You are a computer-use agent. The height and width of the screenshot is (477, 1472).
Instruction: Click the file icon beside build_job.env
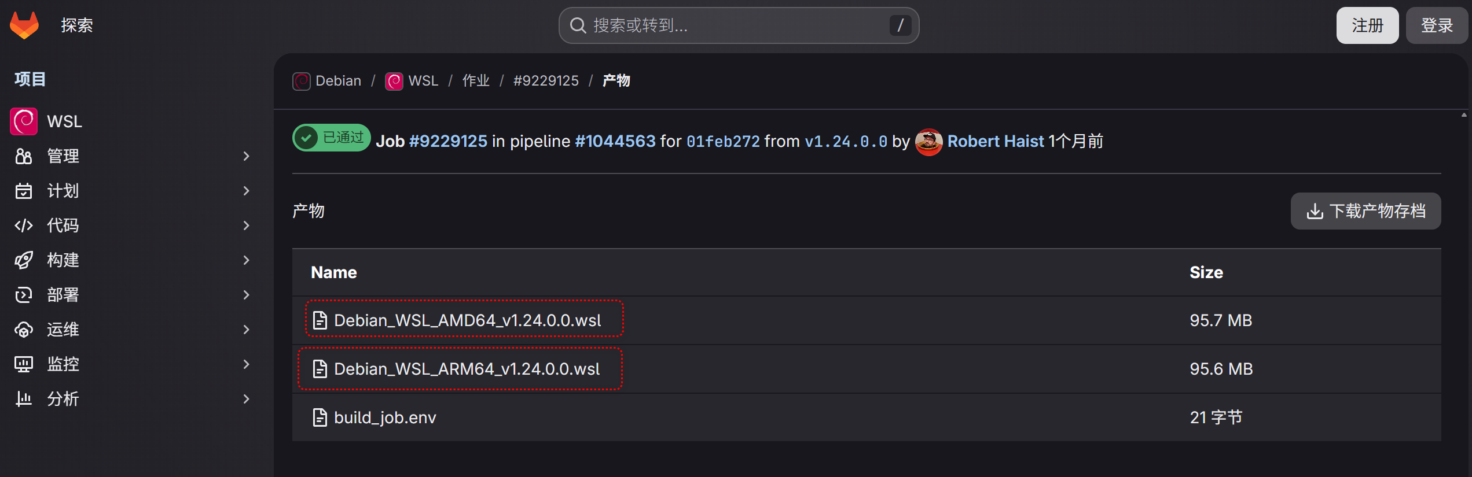coord(320,417)
